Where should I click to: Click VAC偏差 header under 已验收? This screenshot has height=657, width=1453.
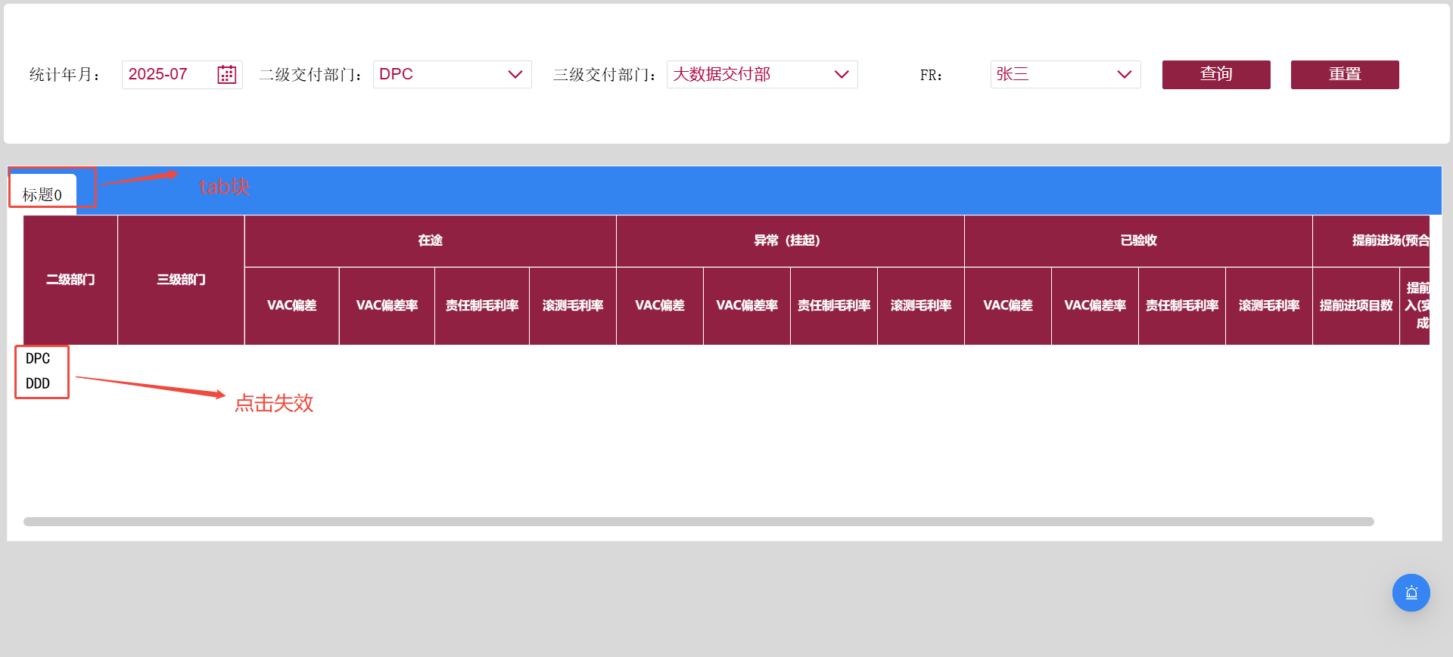point(1008,305)
